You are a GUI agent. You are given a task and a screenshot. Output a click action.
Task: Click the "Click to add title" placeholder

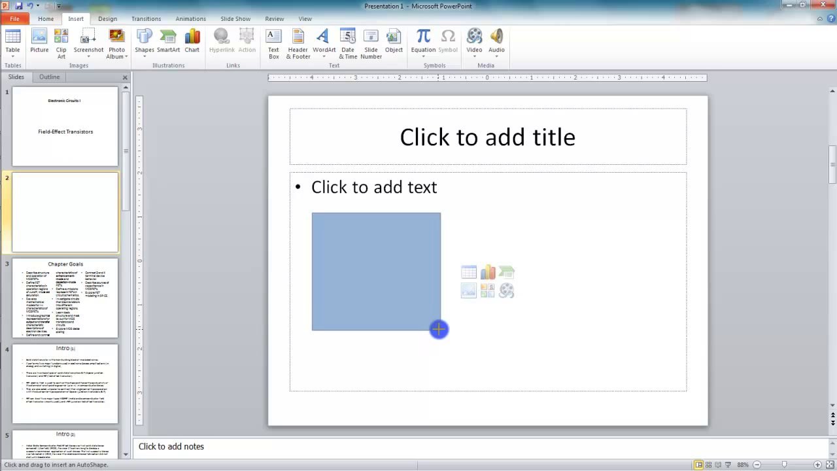coord(487,137)
